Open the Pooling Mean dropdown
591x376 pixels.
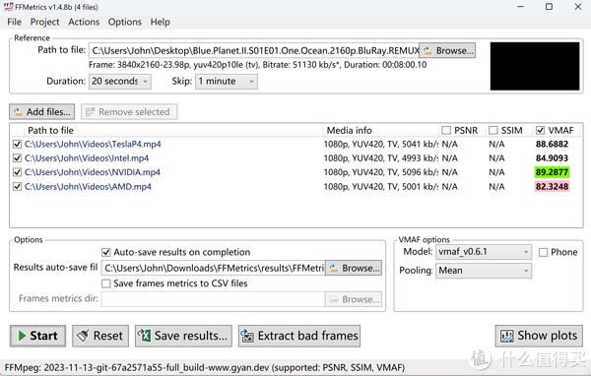(484, 271)
